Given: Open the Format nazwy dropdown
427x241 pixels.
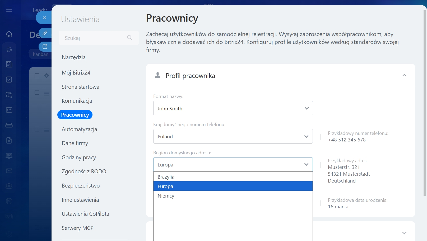Looking at the screenshot, I should pyautogui.click(x=233, y=108).
